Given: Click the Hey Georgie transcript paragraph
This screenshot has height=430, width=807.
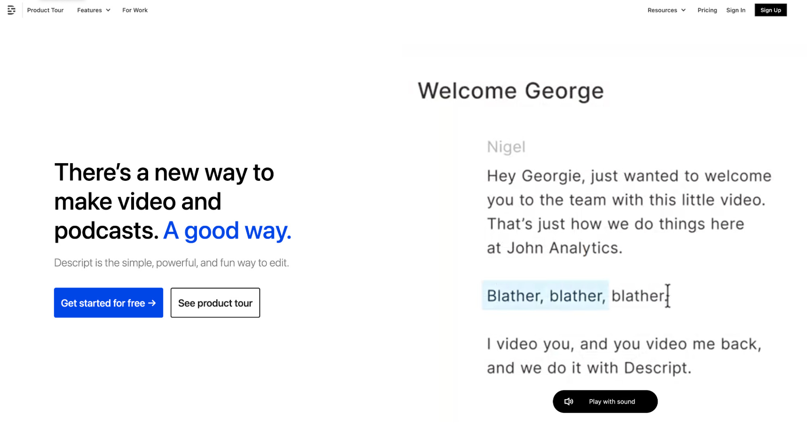Looking at the screenshot, I should click(x=628, y=212).
